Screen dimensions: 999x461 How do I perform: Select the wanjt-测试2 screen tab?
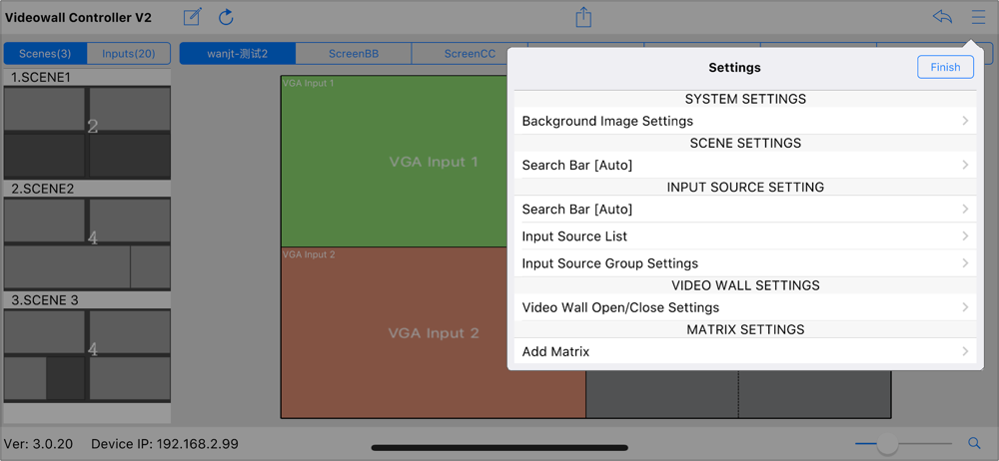click(x=238, y=54)
